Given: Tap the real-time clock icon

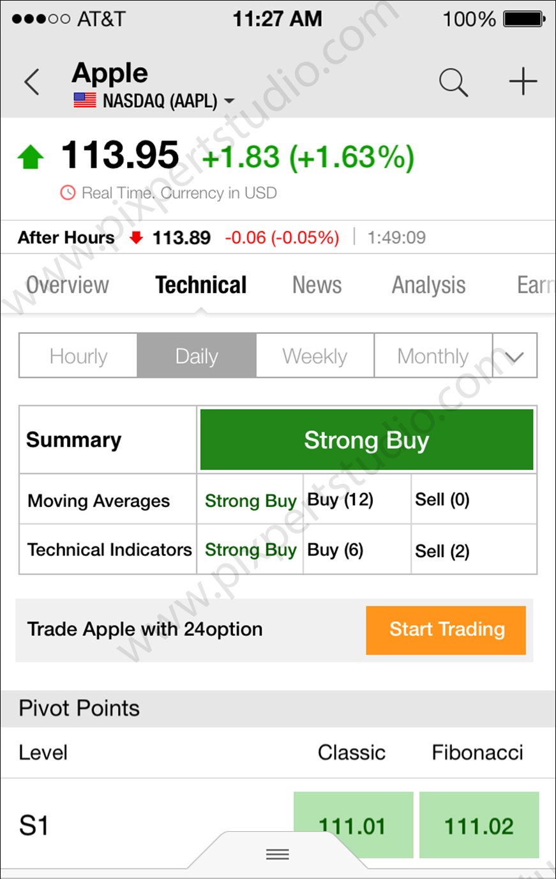Looking at the screenshot, I should [x=68, y=193].
